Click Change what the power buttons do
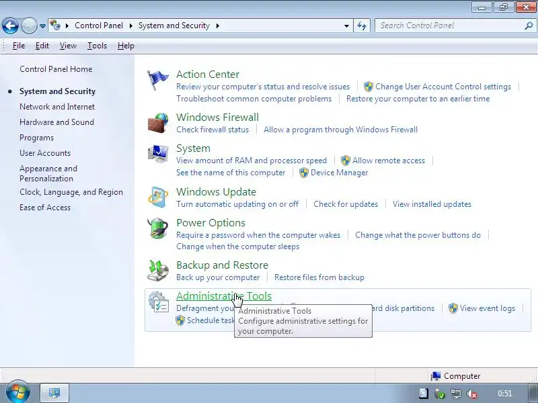Screen dimensions: 538x403 (418, 235)
